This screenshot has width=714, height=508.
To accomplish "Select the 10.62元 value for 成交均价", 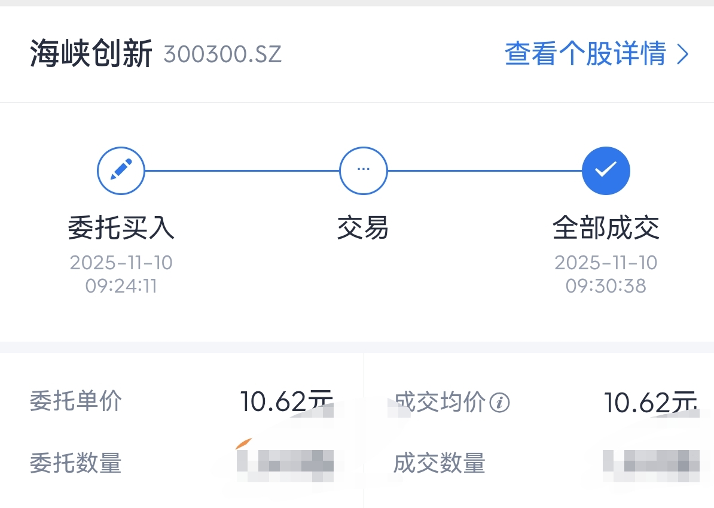I will [649, 402].
